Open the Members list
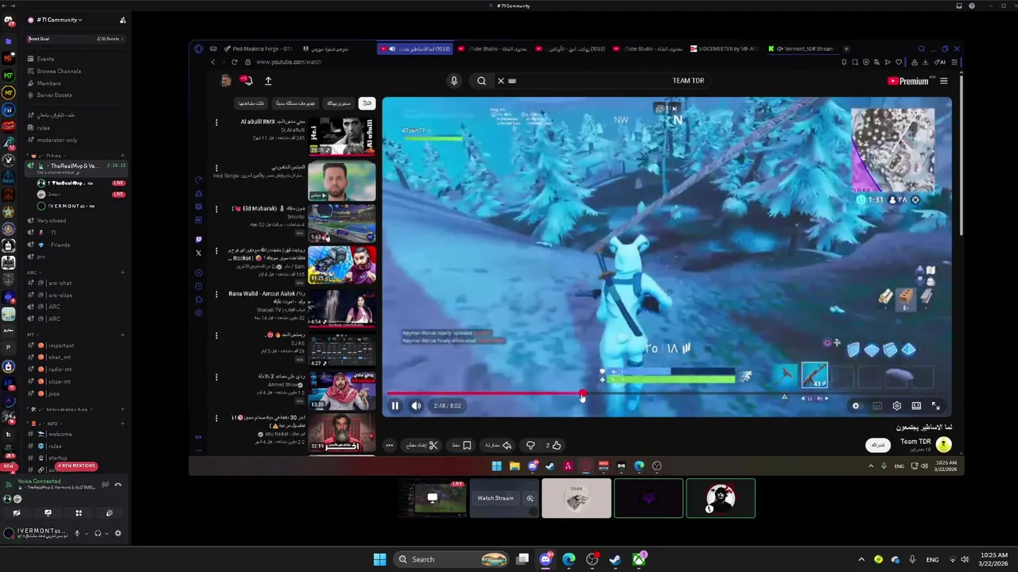The height and width of the screenshot is (572, 1018). tap(76, 83)
